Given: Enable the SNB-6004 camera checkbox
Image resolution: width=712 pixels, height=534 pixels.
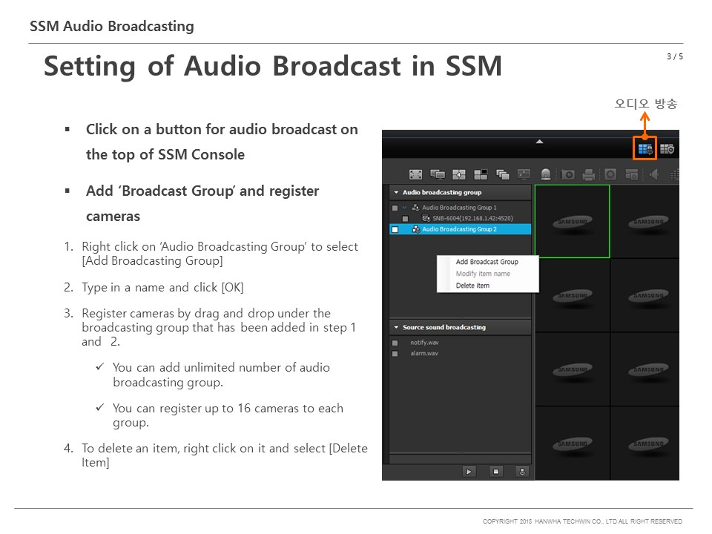Looking at the screenshot, I should point(403,217).
